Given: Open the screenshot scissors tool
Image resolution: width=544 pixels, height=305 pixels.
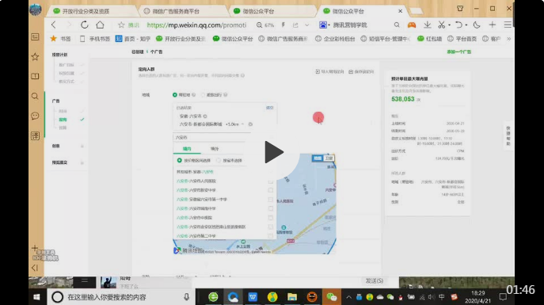Looking at the screenshot, I should 441,25.
